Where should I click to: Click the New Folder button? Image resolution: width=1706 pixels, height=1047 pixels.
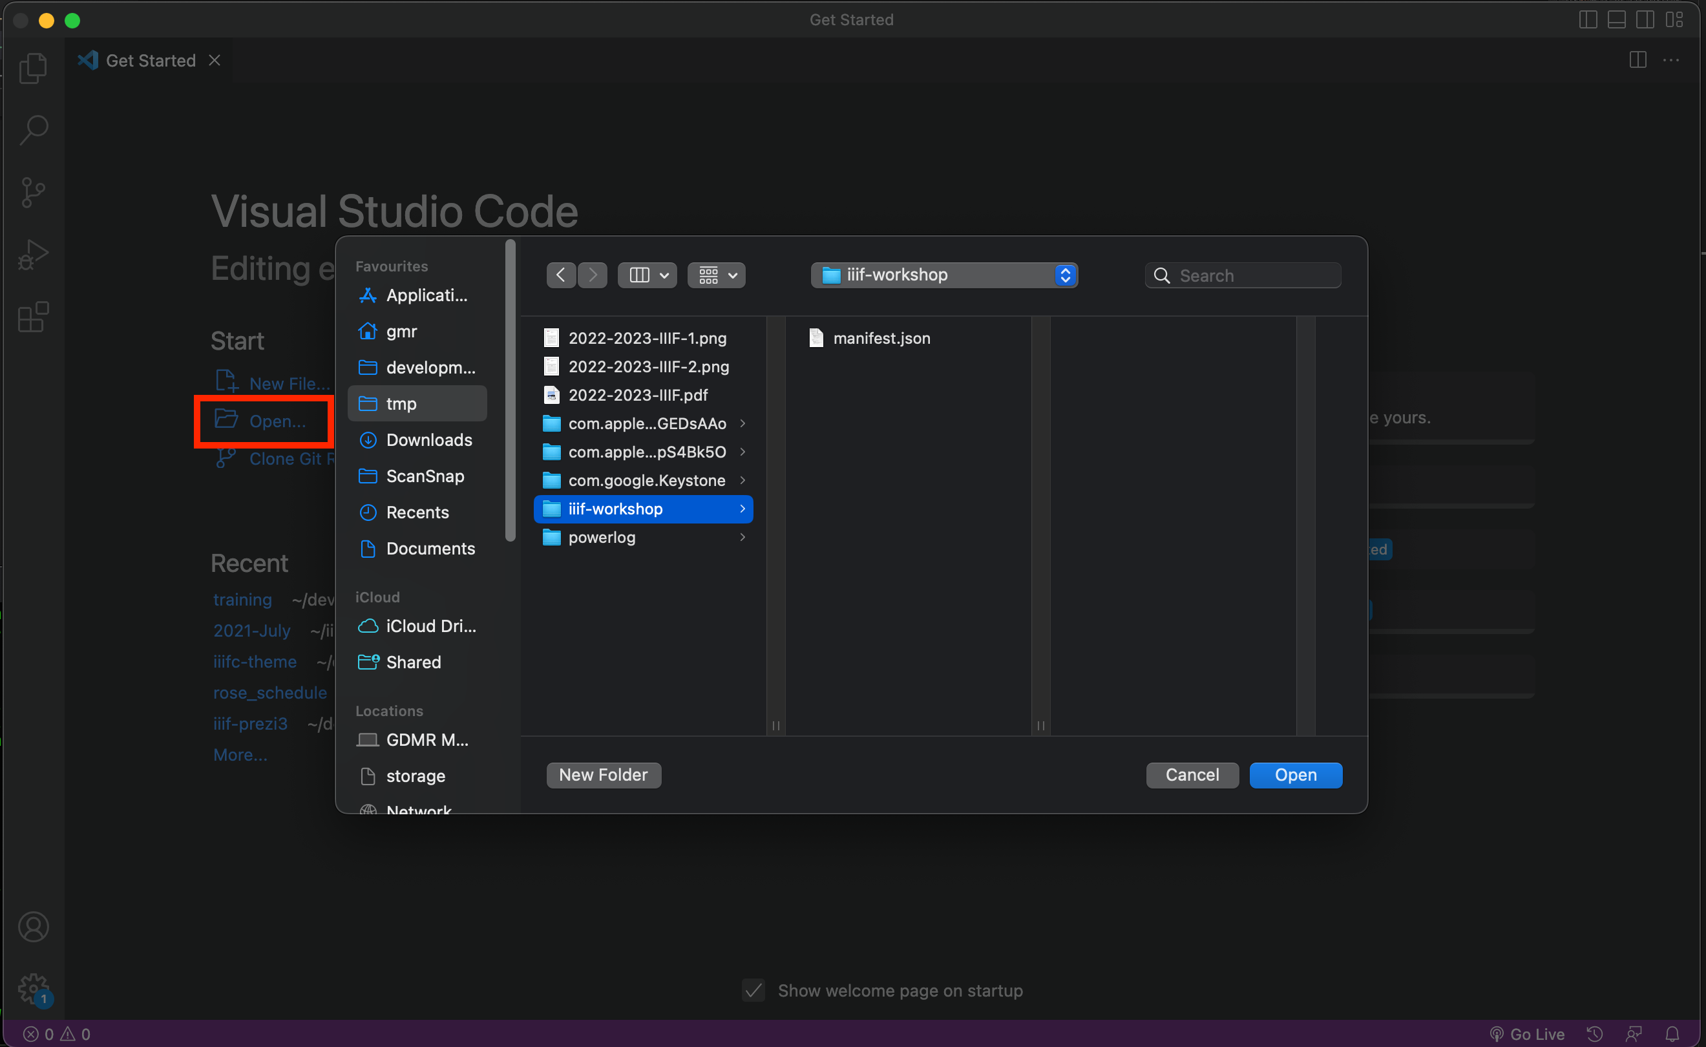603,775
